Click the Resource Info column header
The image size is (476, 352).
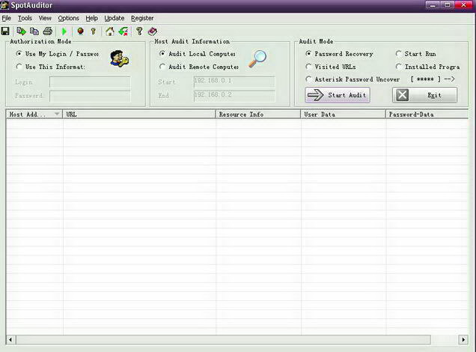click(x=258, y=114)
